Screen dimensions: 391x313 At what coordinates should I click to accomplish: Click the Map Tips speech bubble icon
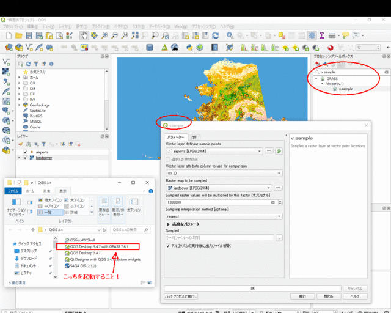click(346, 35)
